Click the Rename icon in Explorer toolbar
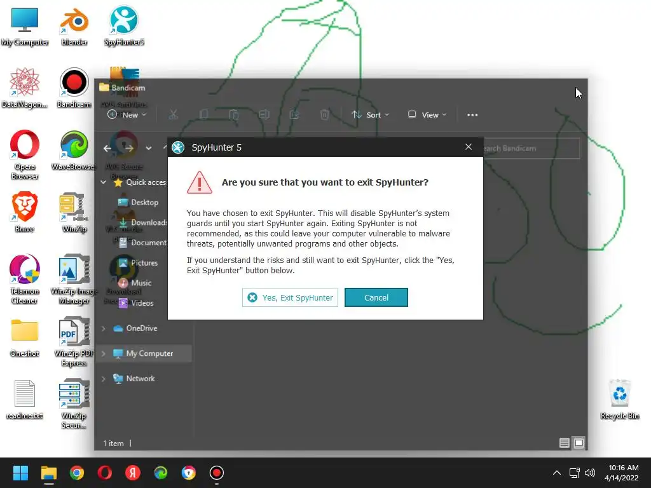Viewport: 651px width, 488px height. point(264,114)
